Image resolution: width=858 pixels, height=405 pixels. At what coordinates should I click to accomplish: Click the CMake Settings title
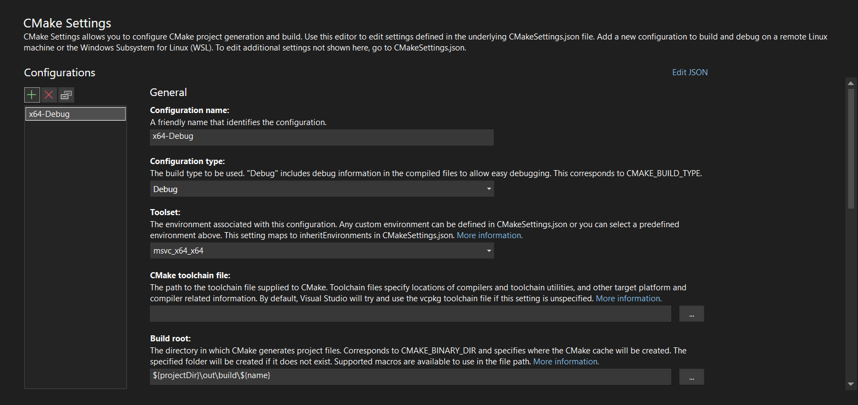(x=67, y=23)
